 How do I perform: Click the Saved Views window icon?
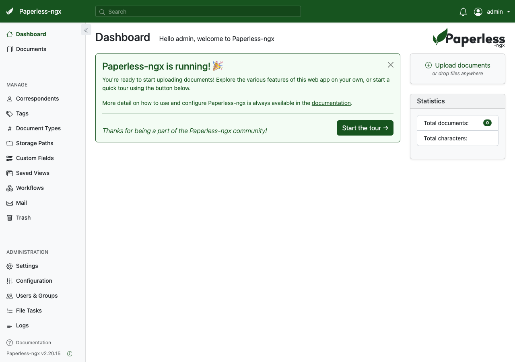click(x=10, y=173)
